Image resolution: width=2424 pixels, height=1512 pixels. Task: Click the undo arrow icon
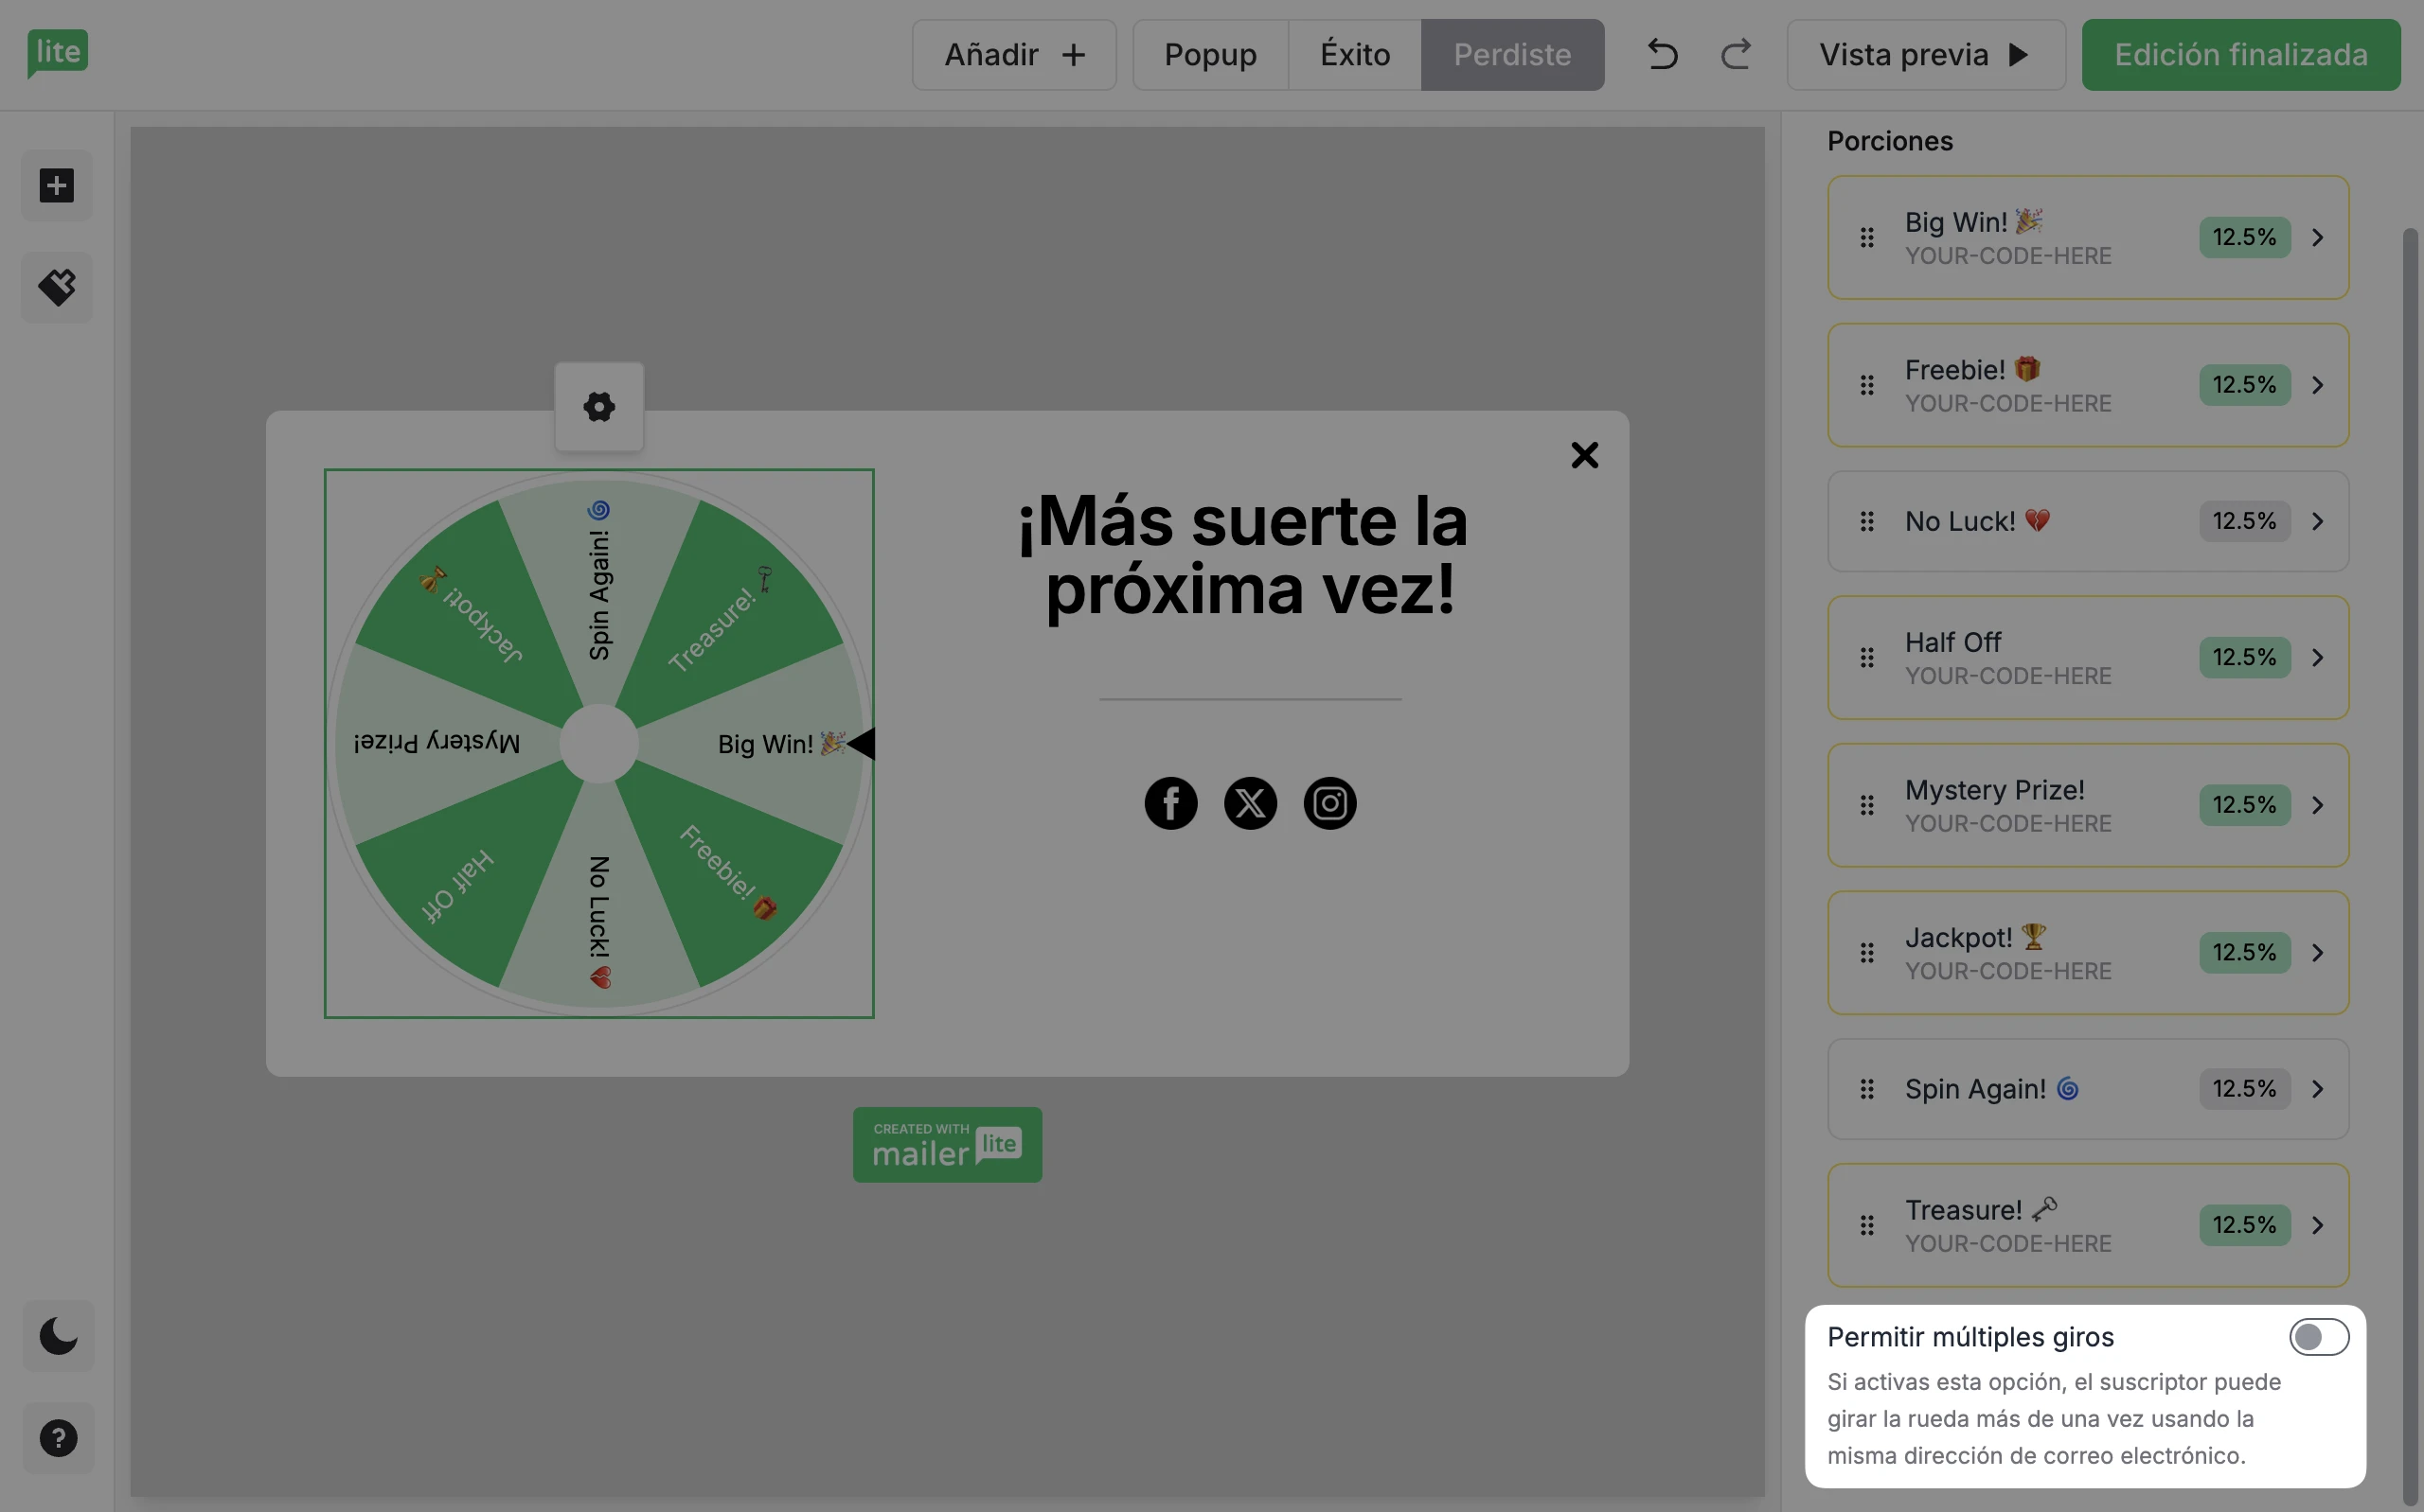tap(1662, 54)
